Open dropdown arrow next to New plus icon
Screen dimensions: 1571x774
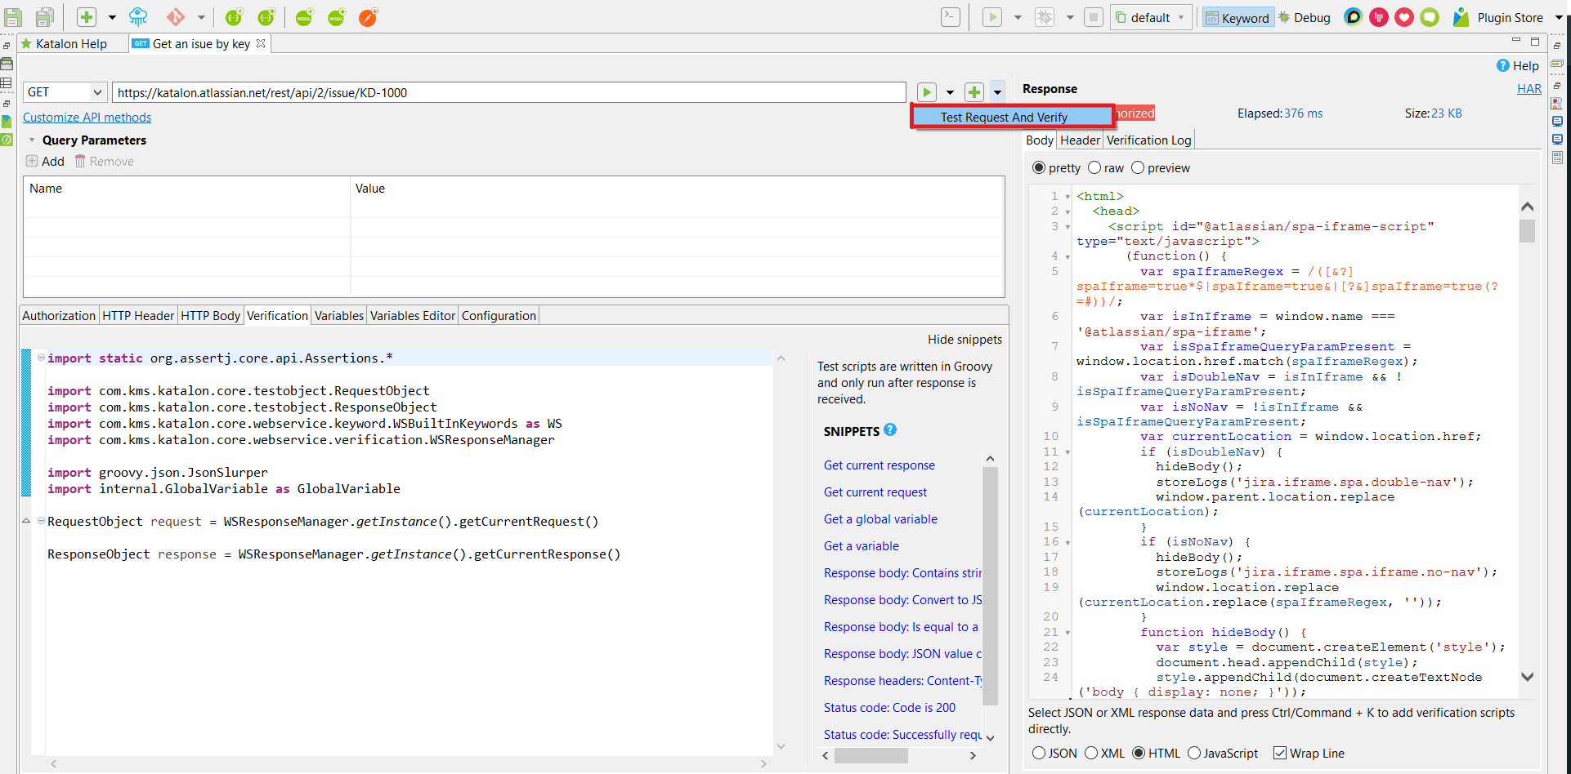(112, 17)
